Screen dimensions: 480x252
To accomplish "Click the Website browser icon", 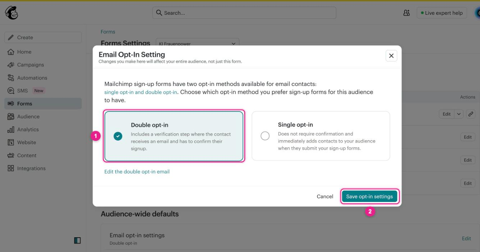I will coord(11,142).
